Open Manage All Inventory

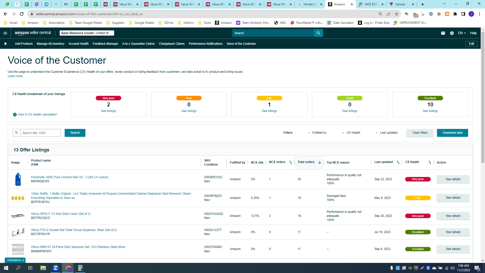pos(51,44)
